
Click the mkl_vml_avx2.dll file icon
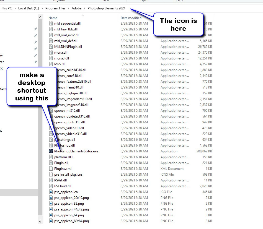pyautogui.click(x=51, y=35)
